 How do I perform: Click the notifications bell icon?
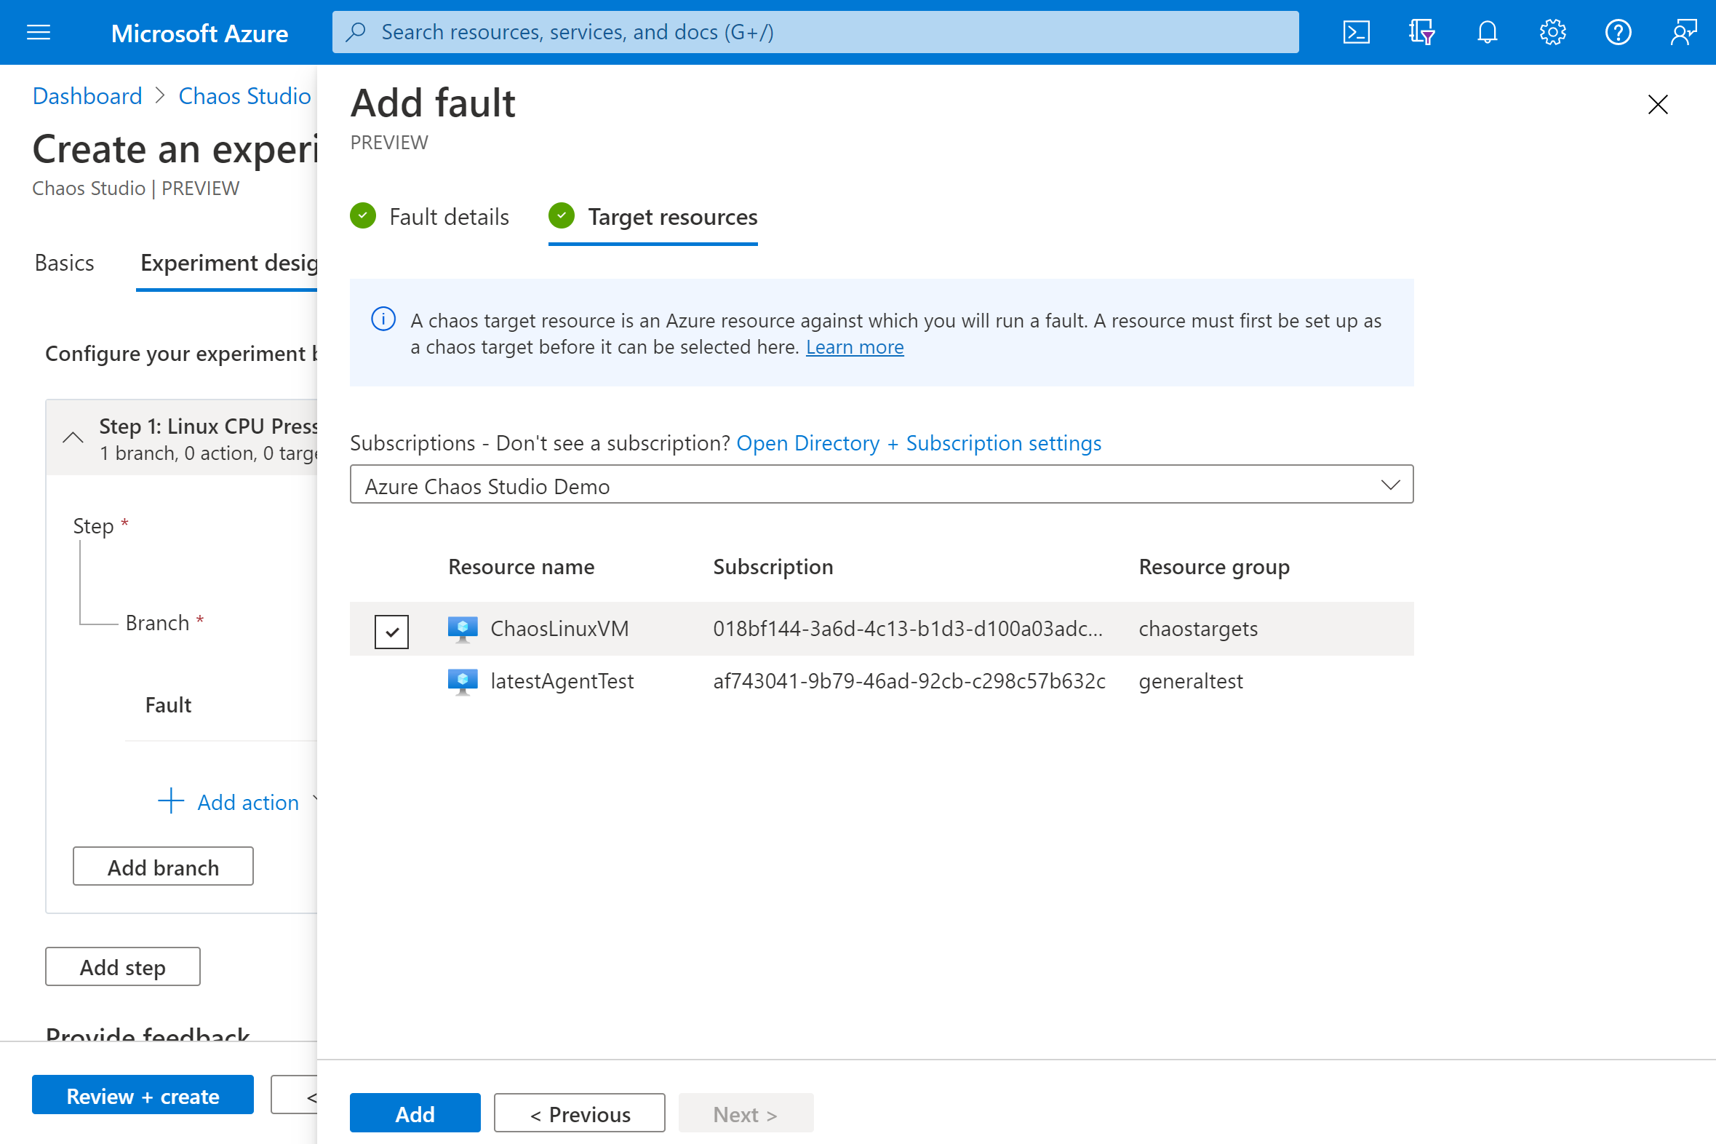click(1488, 32)
